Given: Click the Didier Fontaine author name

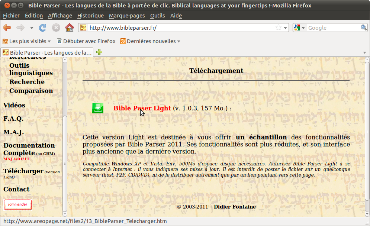Looking at the screenshot, I should click(235, 207).
